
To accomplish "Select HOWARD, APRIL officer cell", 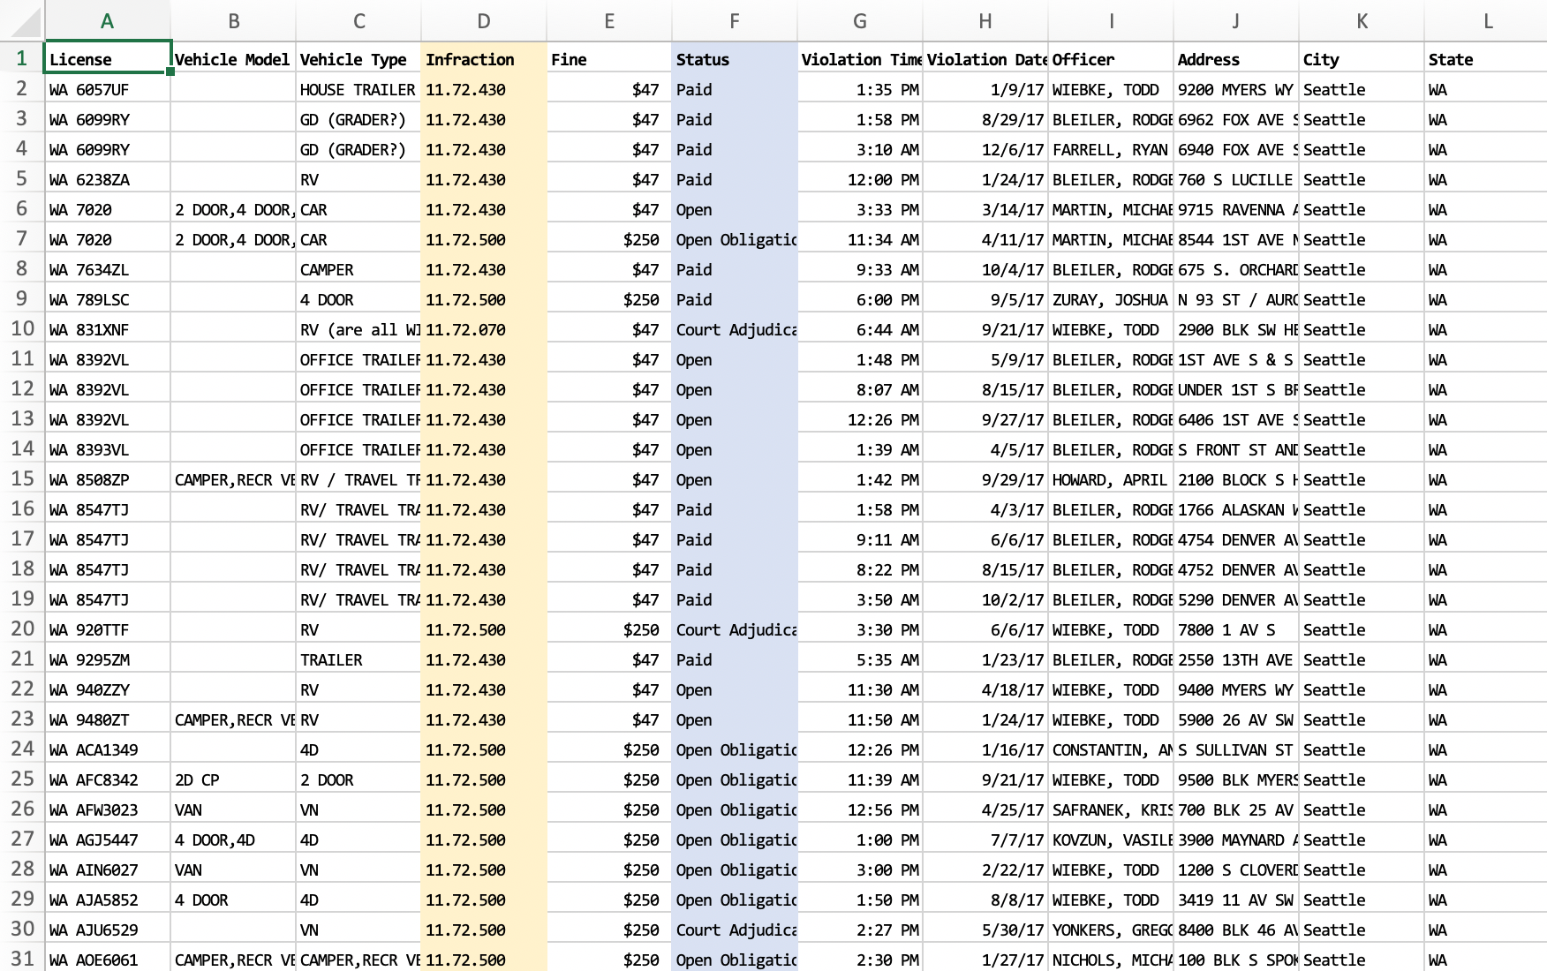I will click(1110, 479).
